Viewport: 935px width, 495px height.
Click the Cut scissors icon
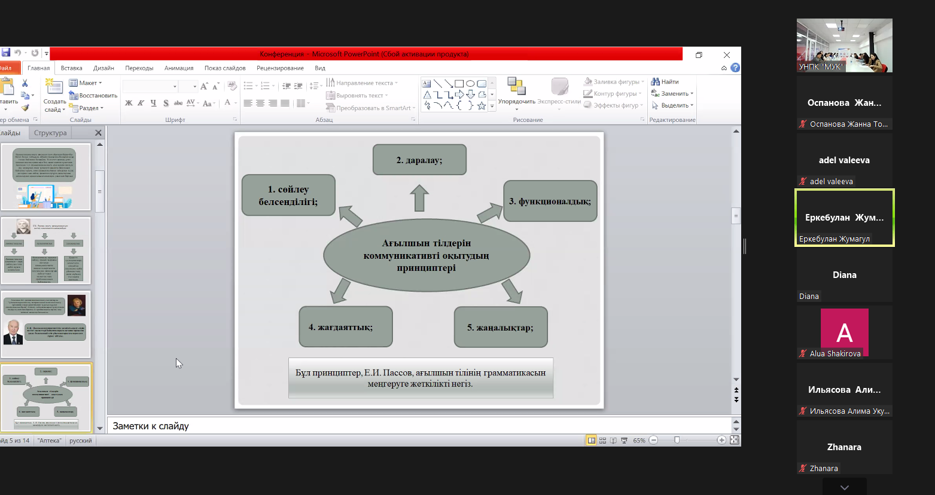25,83
